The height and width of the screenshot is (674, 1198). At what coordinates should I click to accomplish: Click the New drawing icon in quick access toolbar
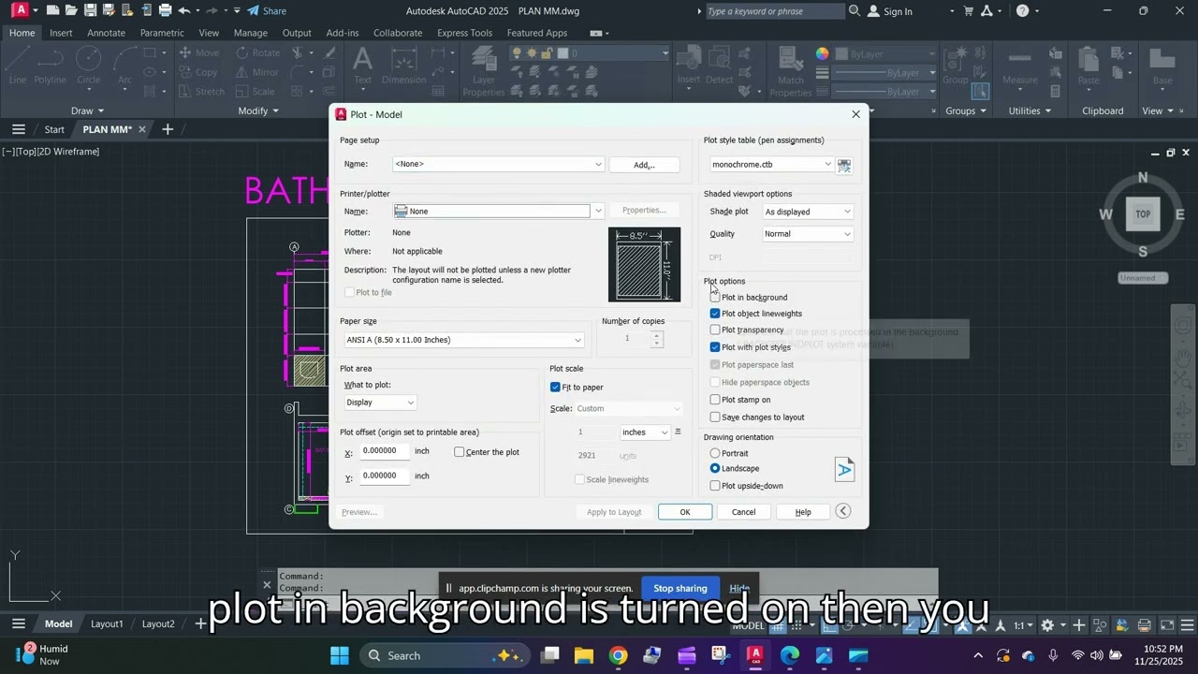(x=52, y=11)
